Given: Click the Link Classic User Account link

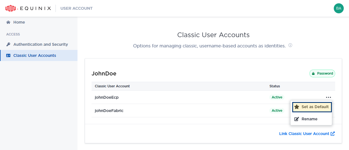Looking at the screenshot, I should [304, 134].
